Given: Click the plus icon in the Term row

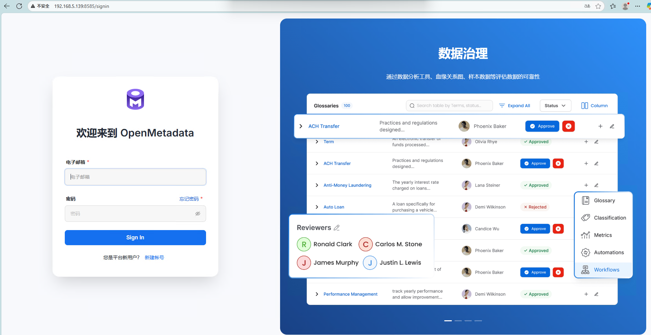Looking at the screenshot, I should pyautogui.click(x=586, y=142).
